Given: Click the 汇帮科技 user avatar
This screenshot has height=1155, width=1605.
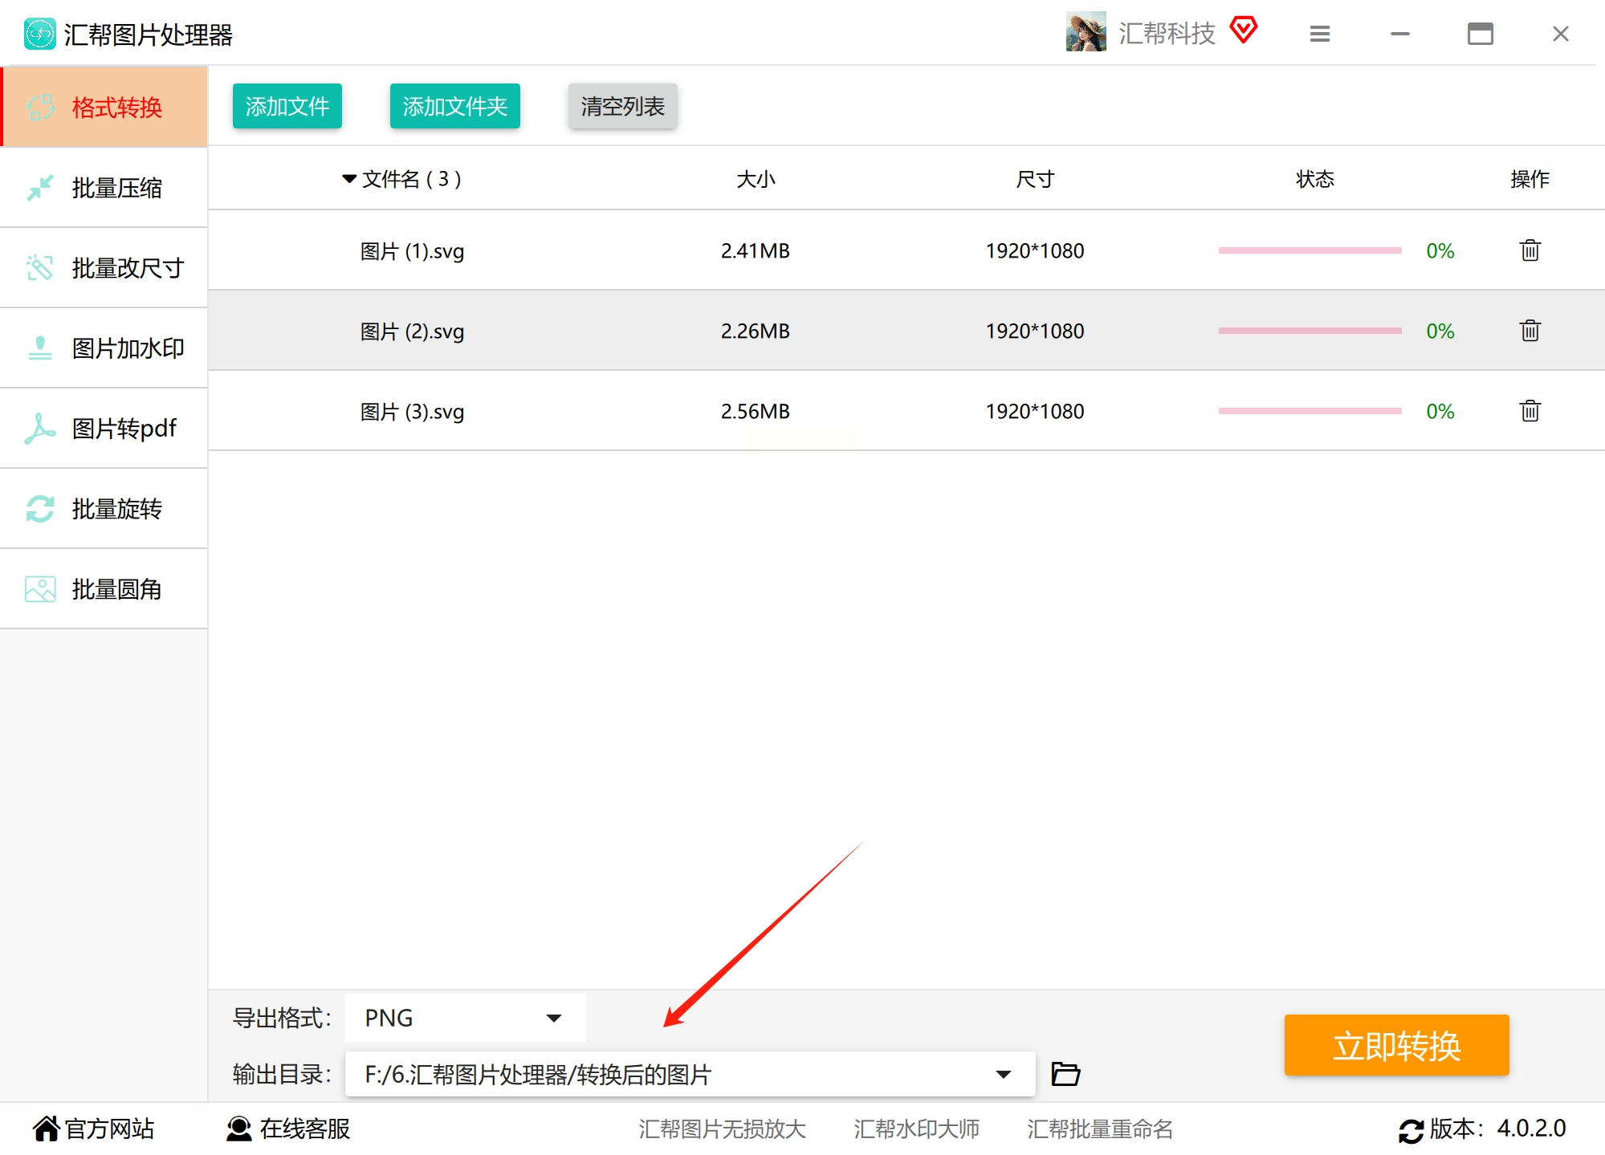Looking at the screenshot, I should (1086, 32).
